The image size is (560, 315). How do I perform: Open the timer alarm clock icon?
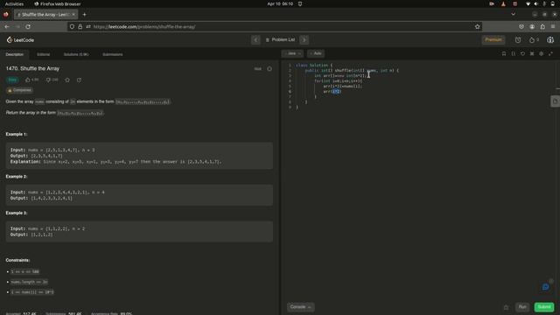[x=518, y=40]
